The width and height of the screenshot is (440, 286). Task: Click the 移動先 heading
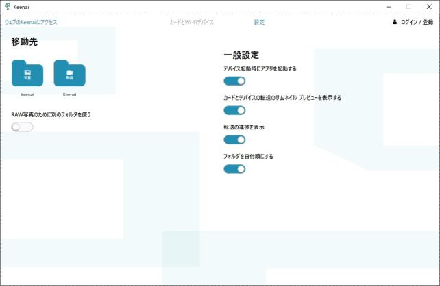[x=25, y=42]
